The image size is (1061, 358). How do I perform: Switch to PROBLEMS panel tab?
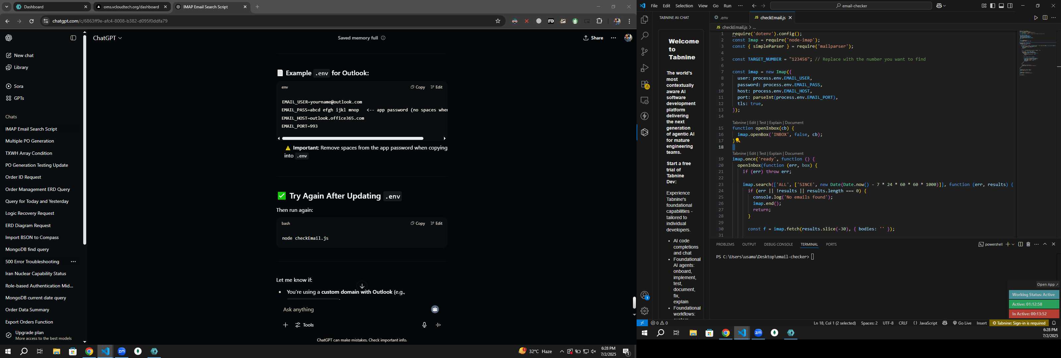tap(725, 245)
